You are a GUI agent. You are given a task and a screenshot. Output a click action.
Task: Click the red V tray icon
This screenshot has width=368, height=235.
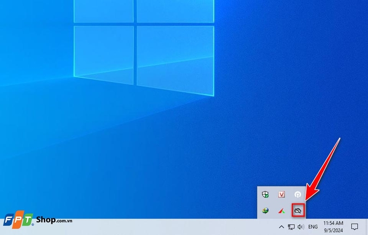tap(282, 195)
